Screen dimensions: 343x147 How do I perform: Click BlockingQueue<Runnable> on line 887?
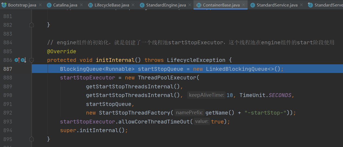tap(97, 69)
